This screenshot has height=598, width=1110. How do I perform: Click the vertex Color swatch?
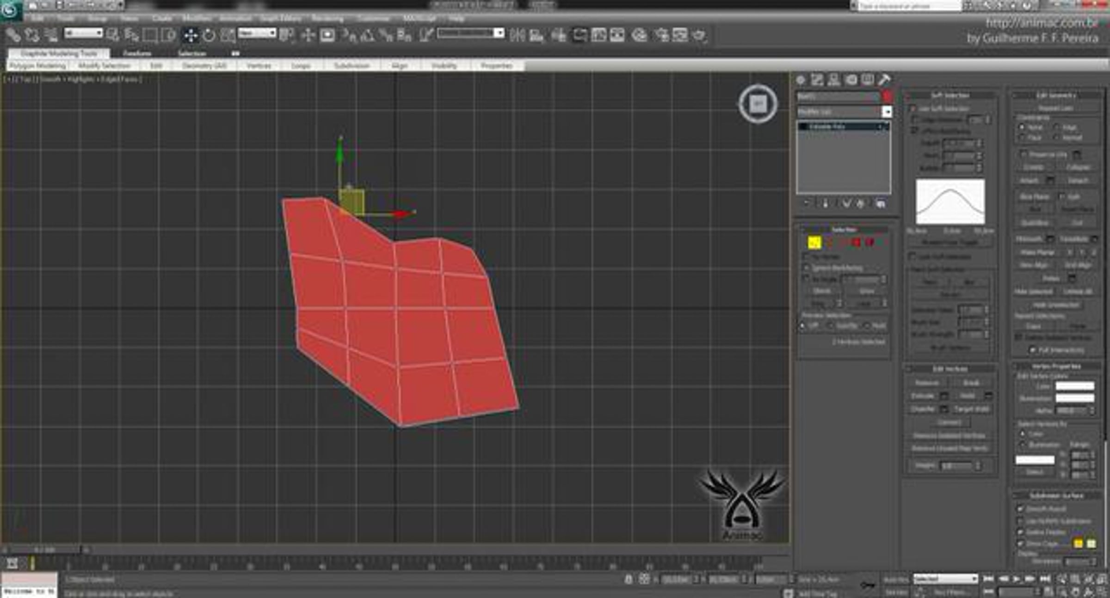click(x=1074, y=386)
